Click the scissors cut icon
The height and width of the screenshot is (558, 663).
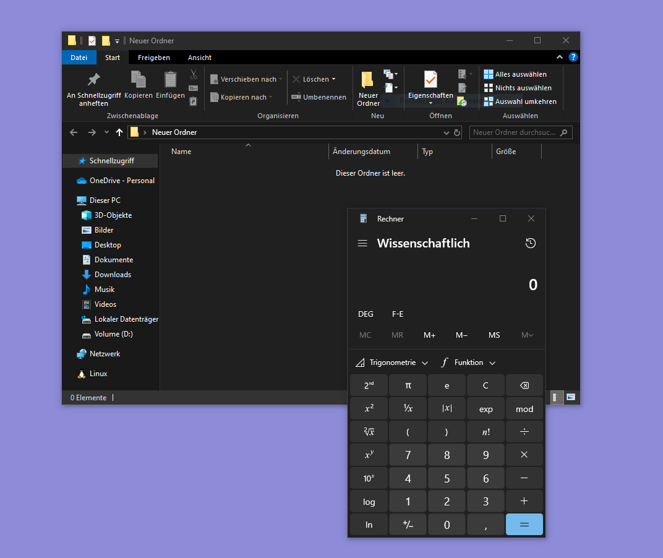click(194, 74)
